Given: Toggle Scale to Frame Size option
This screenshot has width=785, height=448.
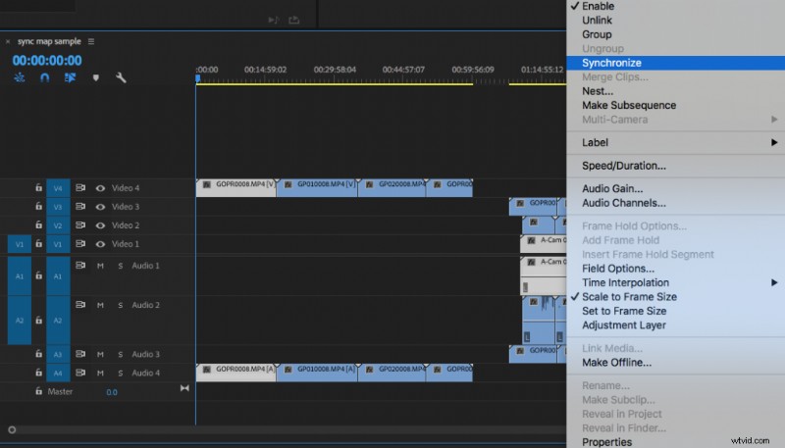Looking at the screenshot, I should pyautogui.click(x=629, y=297).
